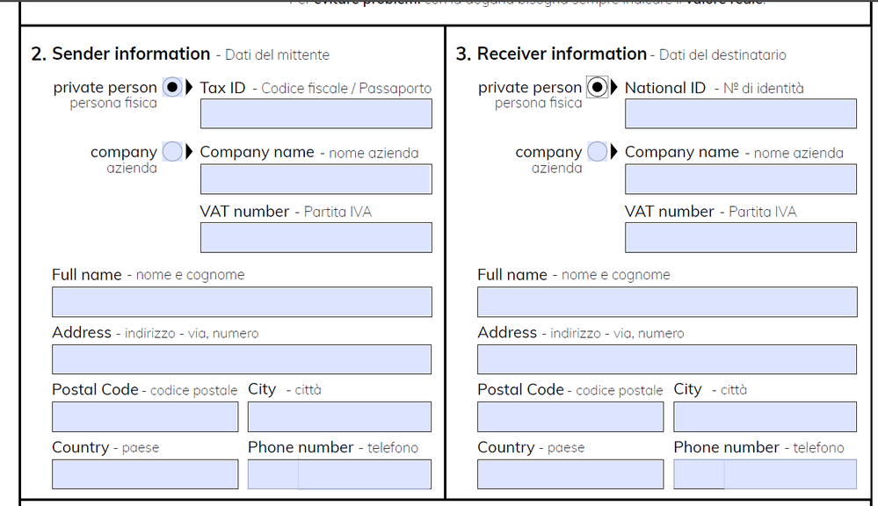Click receiver VAT number field
The height and width of the screenshot is (506, 878).
coord(741,237)
